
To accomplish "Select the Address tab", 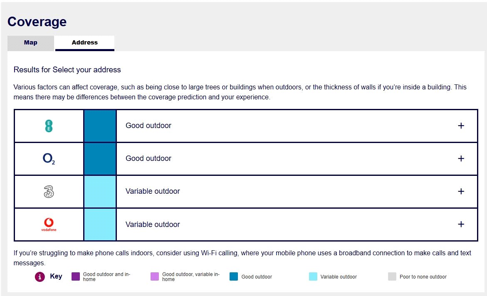I will (84, 43).
